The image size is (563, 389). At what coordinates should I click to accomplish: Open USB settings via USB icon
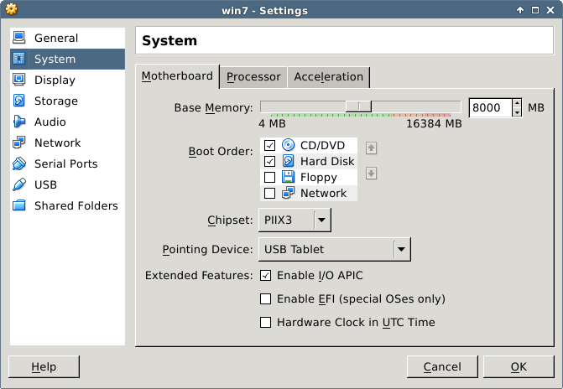pyautogui.click(x=19, y=185)
